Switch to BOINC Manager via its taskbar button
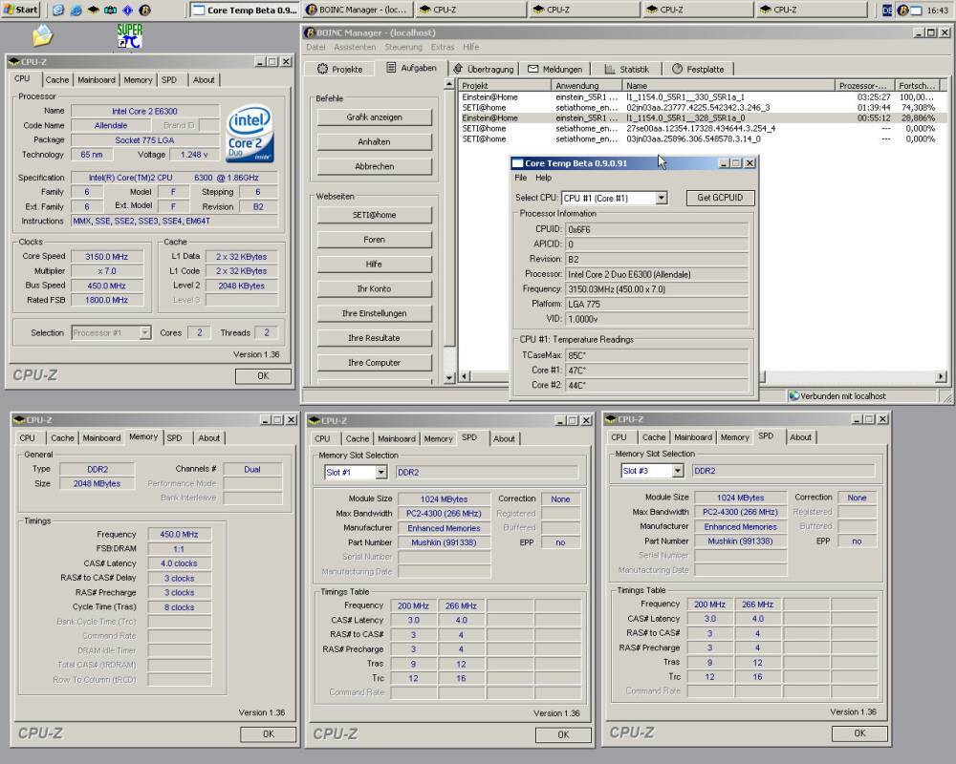Image resolution: width=956 pixels, height=764 pixels. 358,10
